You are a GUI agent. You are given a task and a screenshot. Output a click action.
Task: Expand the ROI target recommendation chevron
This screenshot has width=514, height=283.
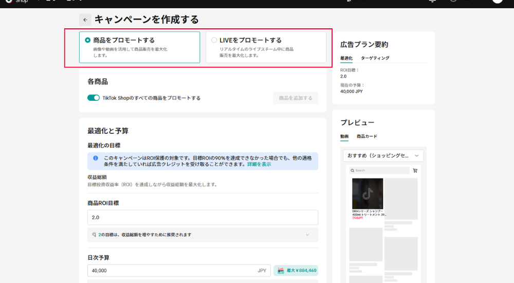[307, 235]
